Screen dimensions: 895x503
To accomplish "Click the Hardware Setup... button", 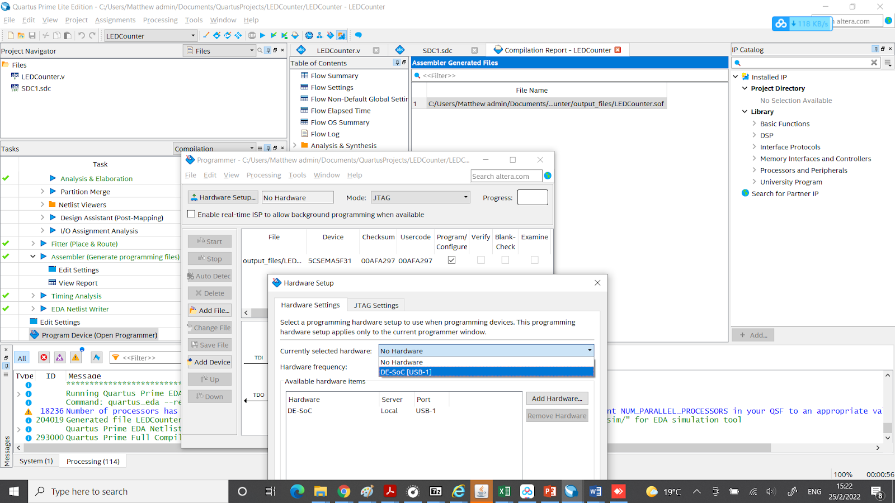I will click(x=223, y=197).
